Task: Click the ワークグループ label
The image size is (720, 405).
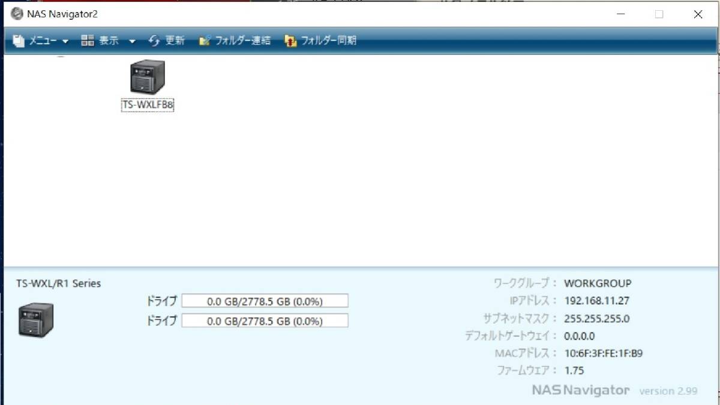Action: [x=525, y=283]
